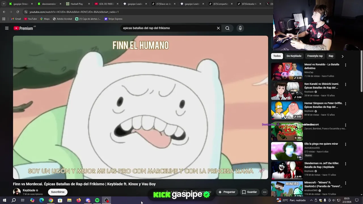Switch to (67)Goleada TikTok tab

(247, 4)
